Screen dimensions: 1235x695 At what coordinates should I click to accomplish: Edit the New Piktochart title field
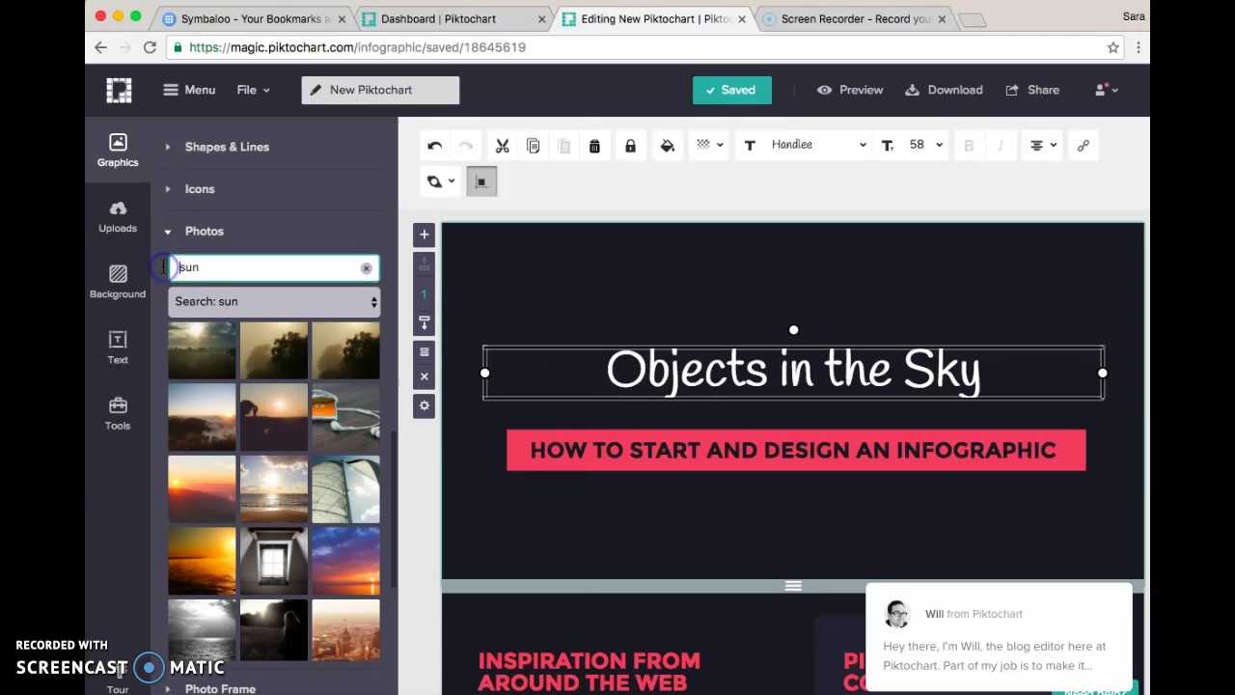point(380,90)
